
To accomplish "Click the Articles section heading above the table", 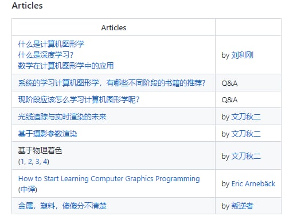I will (x=27, y=6).
